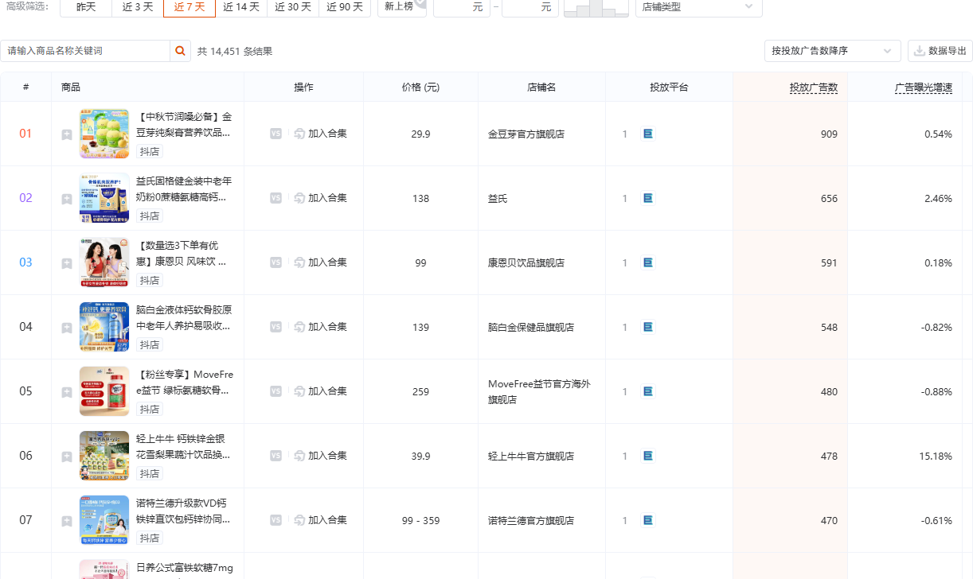The image size is (973, 579).
Task: Focus the maximum price input field
Action: (530, 7)
